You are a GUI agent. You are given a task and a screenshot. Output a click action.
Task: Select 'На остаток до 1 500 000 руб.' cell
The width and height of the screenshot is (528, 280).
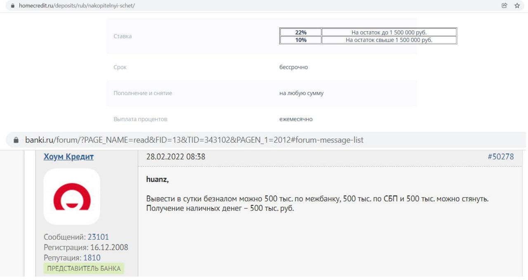pos(389,32)
